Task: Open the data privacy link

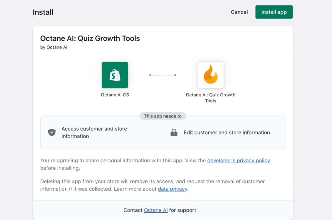Action: (x=173, y=189)
